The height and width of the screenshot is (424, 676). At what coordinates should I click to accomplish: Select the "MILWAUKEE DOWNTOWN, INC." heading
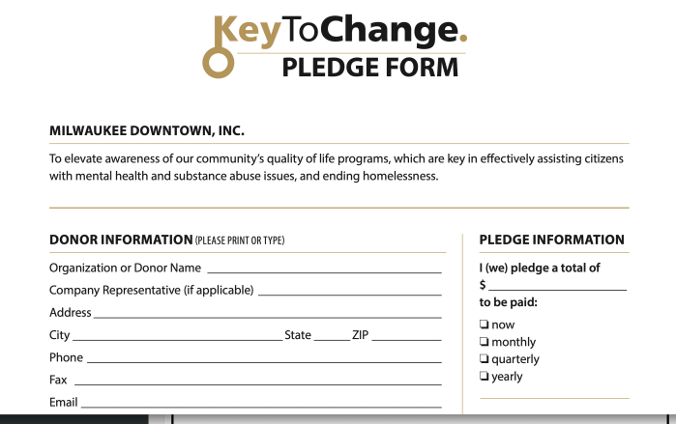tap(147, 129)
